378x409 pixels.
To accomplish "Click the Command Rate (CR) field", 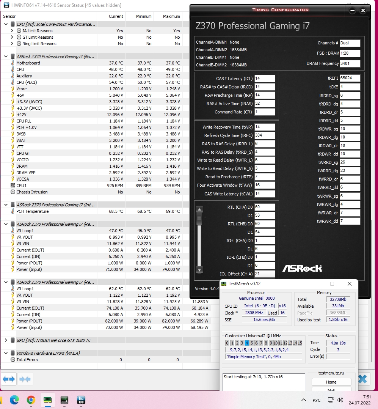I will (x=265, y=112).
